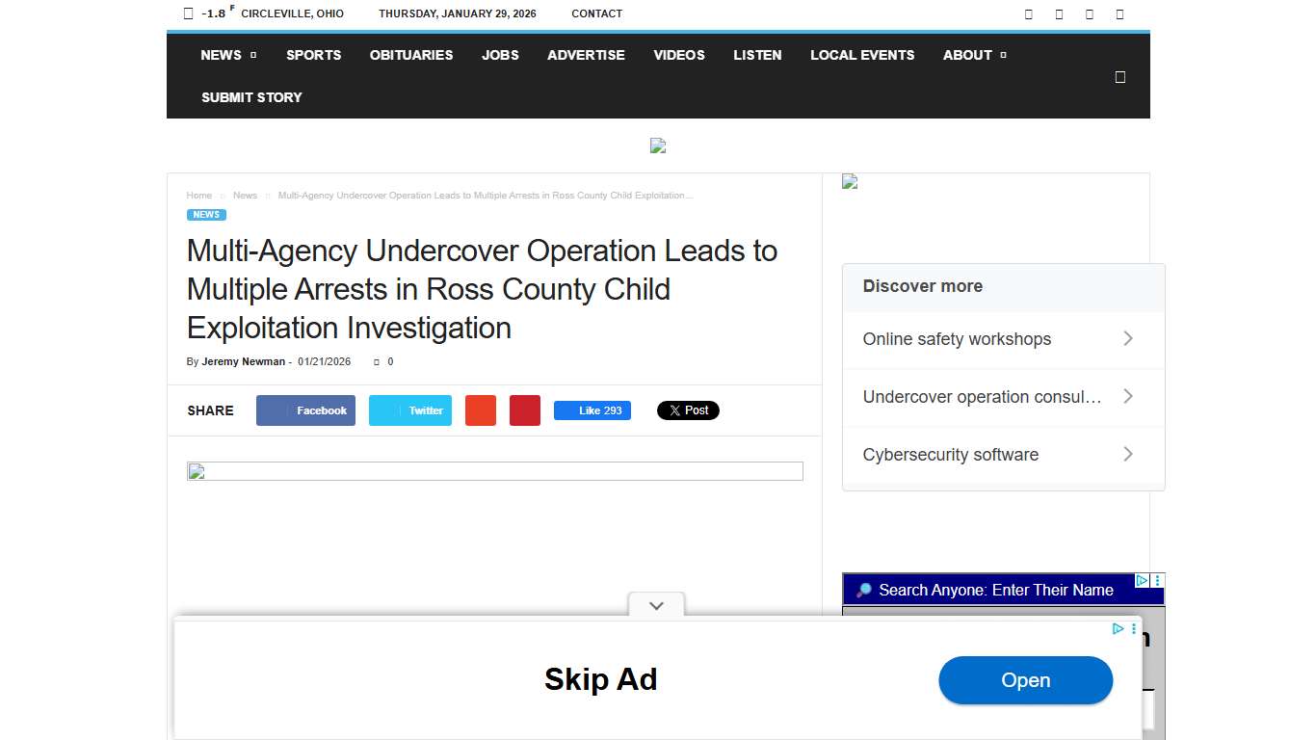
Task: Share the article via the Facebook icon
Action: coord(305,410)
